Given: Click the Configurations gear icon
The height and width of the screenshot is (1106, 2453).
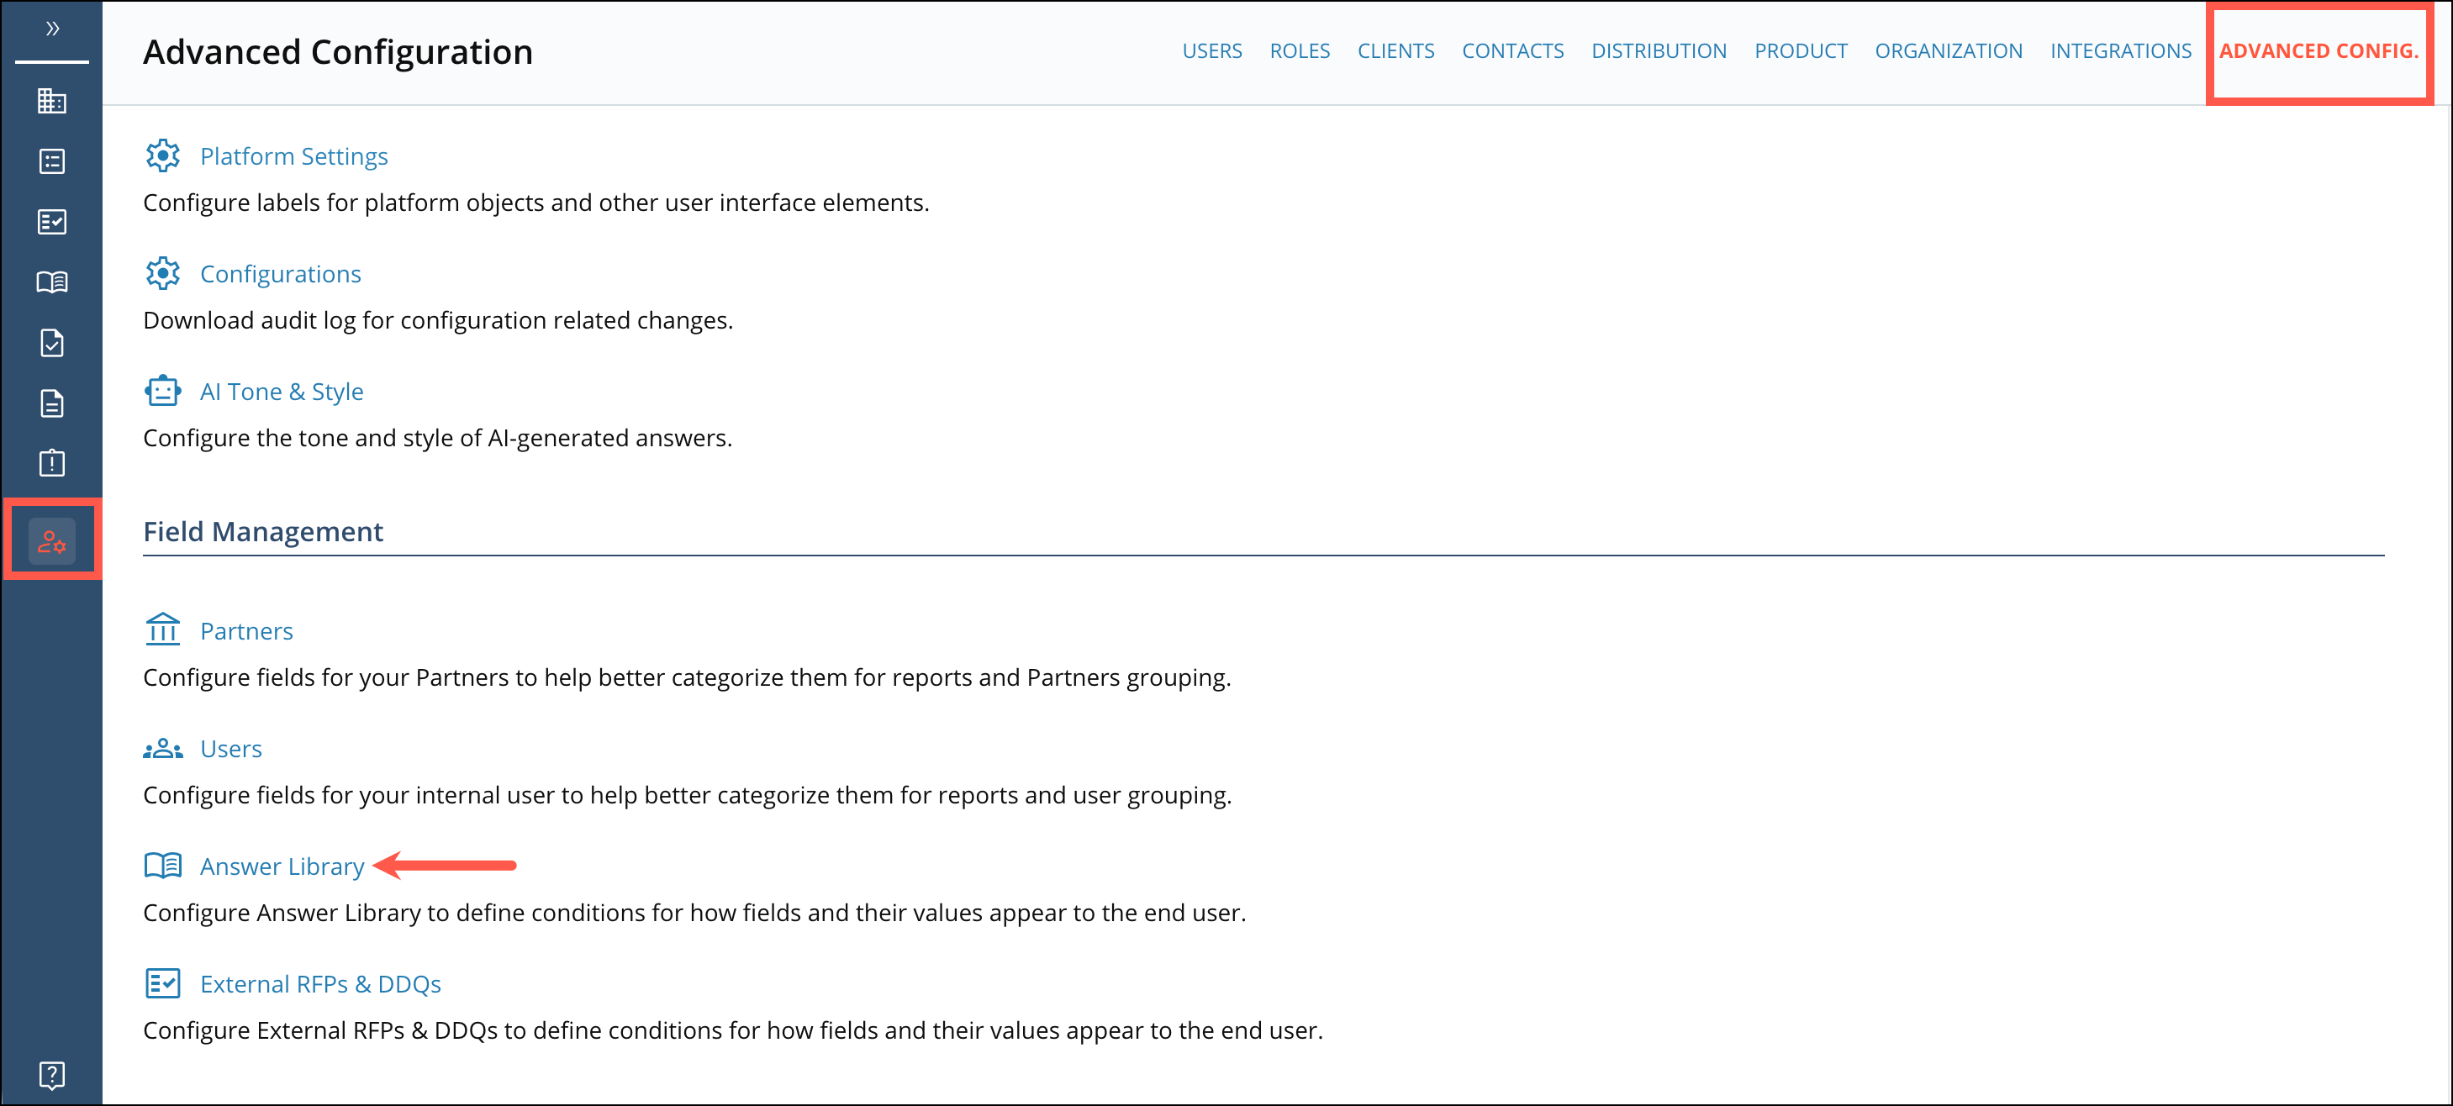Looking at the screenshot, I should click(163, 274).
